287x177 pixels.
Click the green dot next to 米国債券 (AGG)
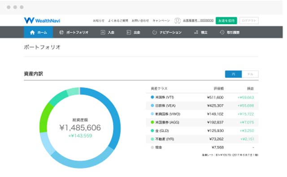tap(152, 122)
